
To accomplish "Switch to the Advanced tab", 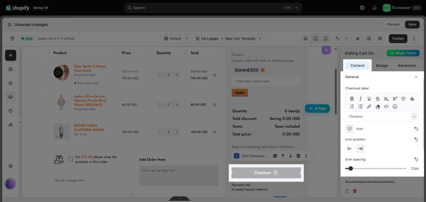I will click(406, 65).
